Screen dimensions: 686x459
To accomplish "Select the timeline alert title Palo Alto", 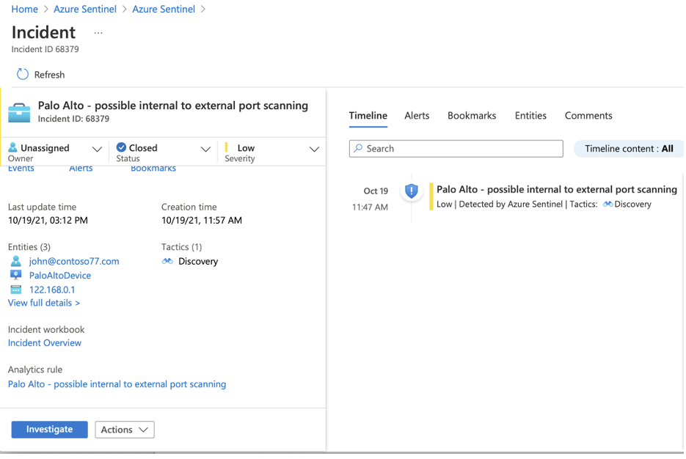I will coord(556,189).
